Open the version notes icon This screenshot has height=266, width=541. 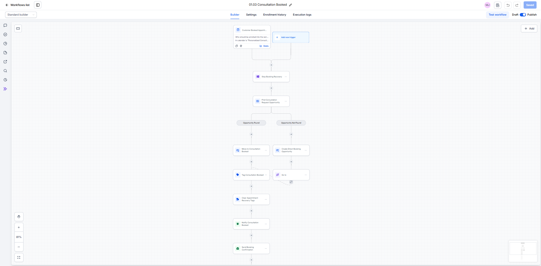(x=498, y=5)
